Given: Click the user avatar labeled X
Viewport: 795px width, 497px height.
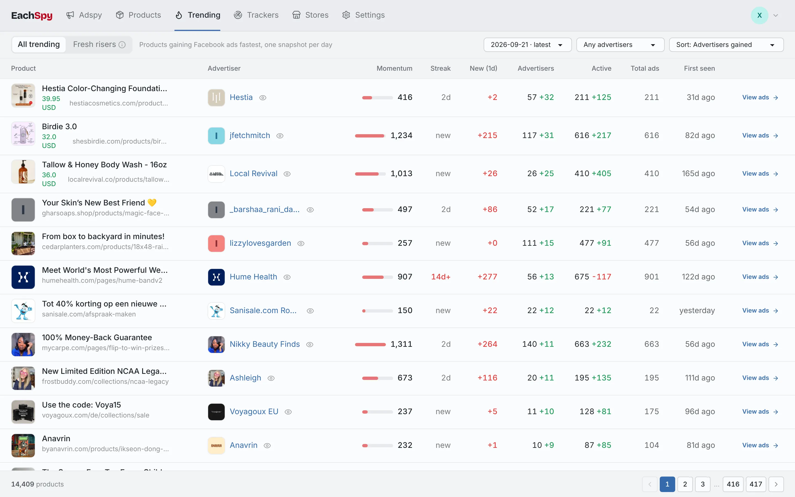Looking at the screenshot, I should click(759, 15).
